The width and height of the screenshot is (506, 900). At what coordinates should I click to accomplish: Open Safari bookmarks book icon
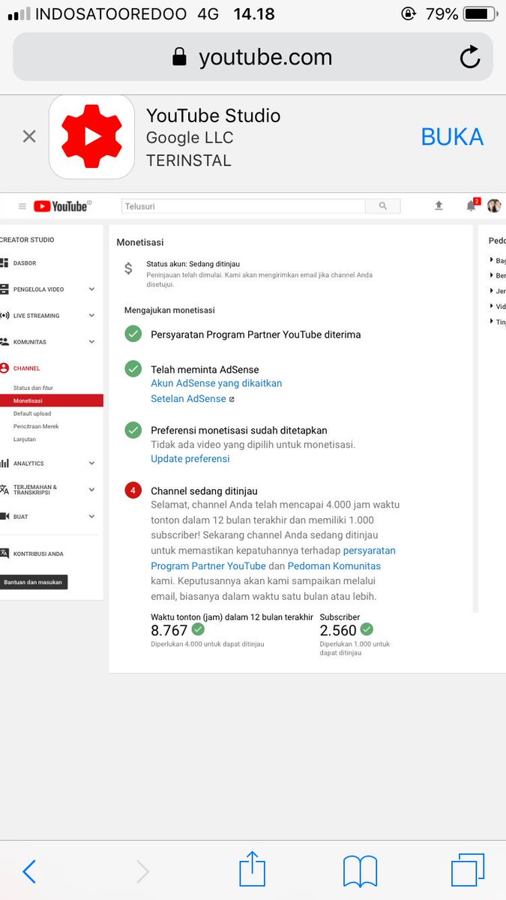pyautogui.click(x=360, y=871)
